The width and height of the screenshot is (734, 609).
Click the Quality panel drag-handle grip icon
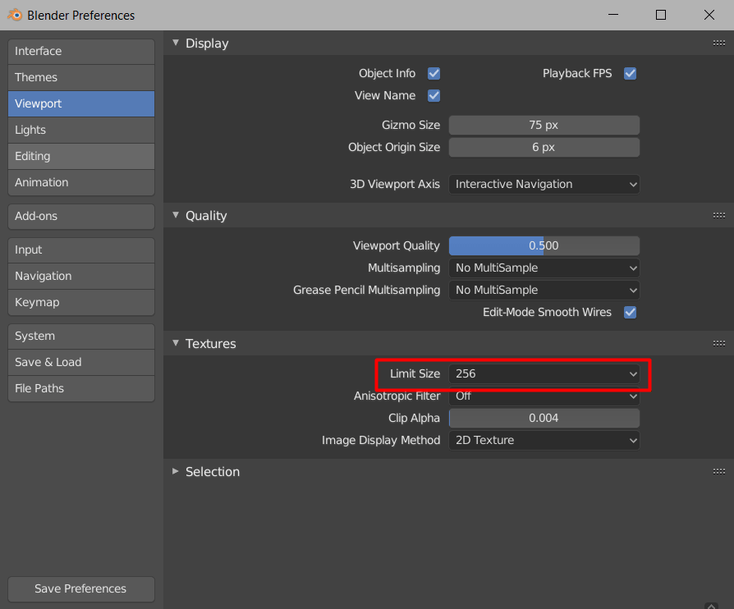718,215
